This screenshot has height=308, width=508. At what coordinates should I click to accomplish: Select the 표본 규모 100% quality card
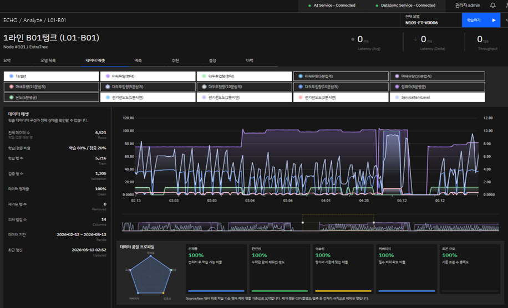tap(470, 269)
